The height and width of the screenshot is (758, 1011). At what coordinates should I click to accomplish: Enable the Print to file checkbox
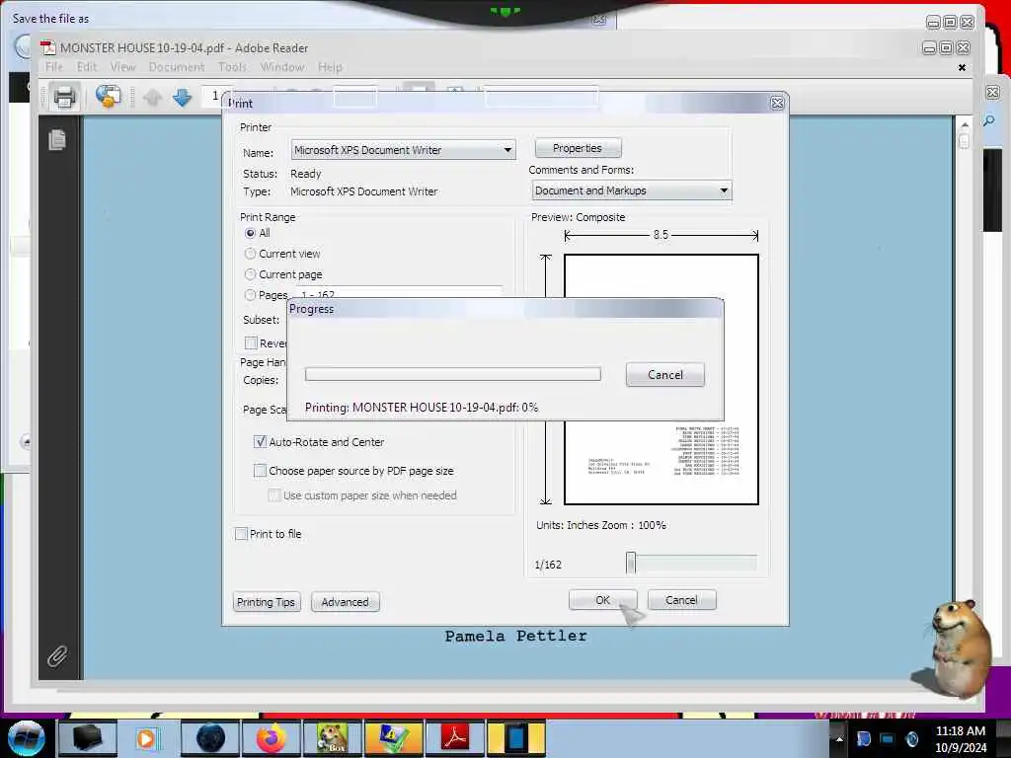point(242,534)
